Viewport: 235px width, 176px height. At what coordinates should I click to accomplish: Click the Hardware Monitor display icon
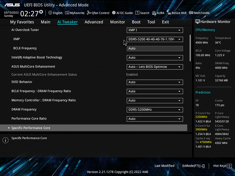click(x=198, y=22)
